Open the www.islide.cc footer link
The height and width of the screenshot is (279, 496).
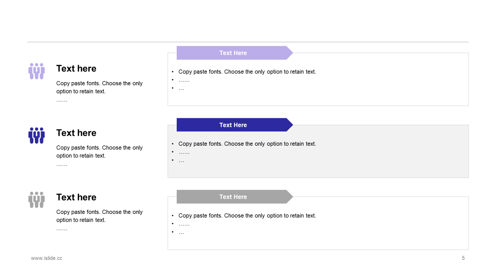point(46,258)
